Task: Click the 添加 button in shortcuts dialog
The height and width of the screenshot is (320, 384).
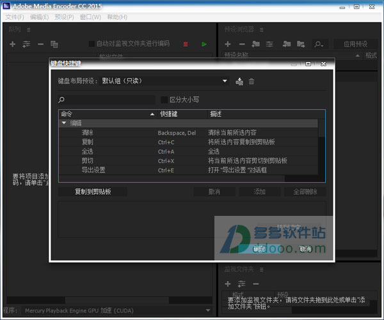Action: pyautogui.click(x=260, y=192)
